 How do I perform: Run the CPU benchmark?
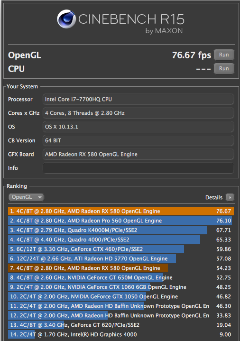click(224, 68)
